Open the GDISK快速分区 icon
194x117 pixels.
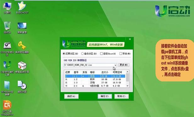(x=7, y=49)
